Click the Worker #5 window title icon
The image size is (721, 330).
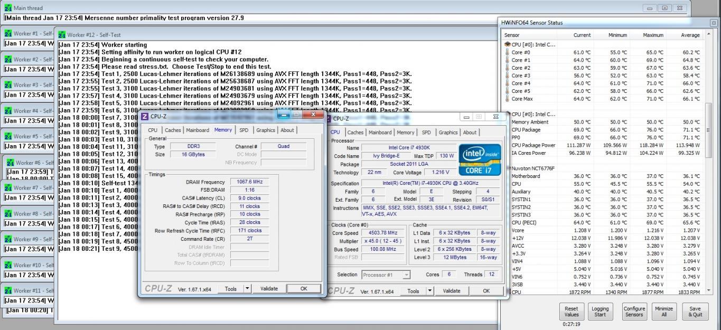pyautogui.click(x=7, y=136)
